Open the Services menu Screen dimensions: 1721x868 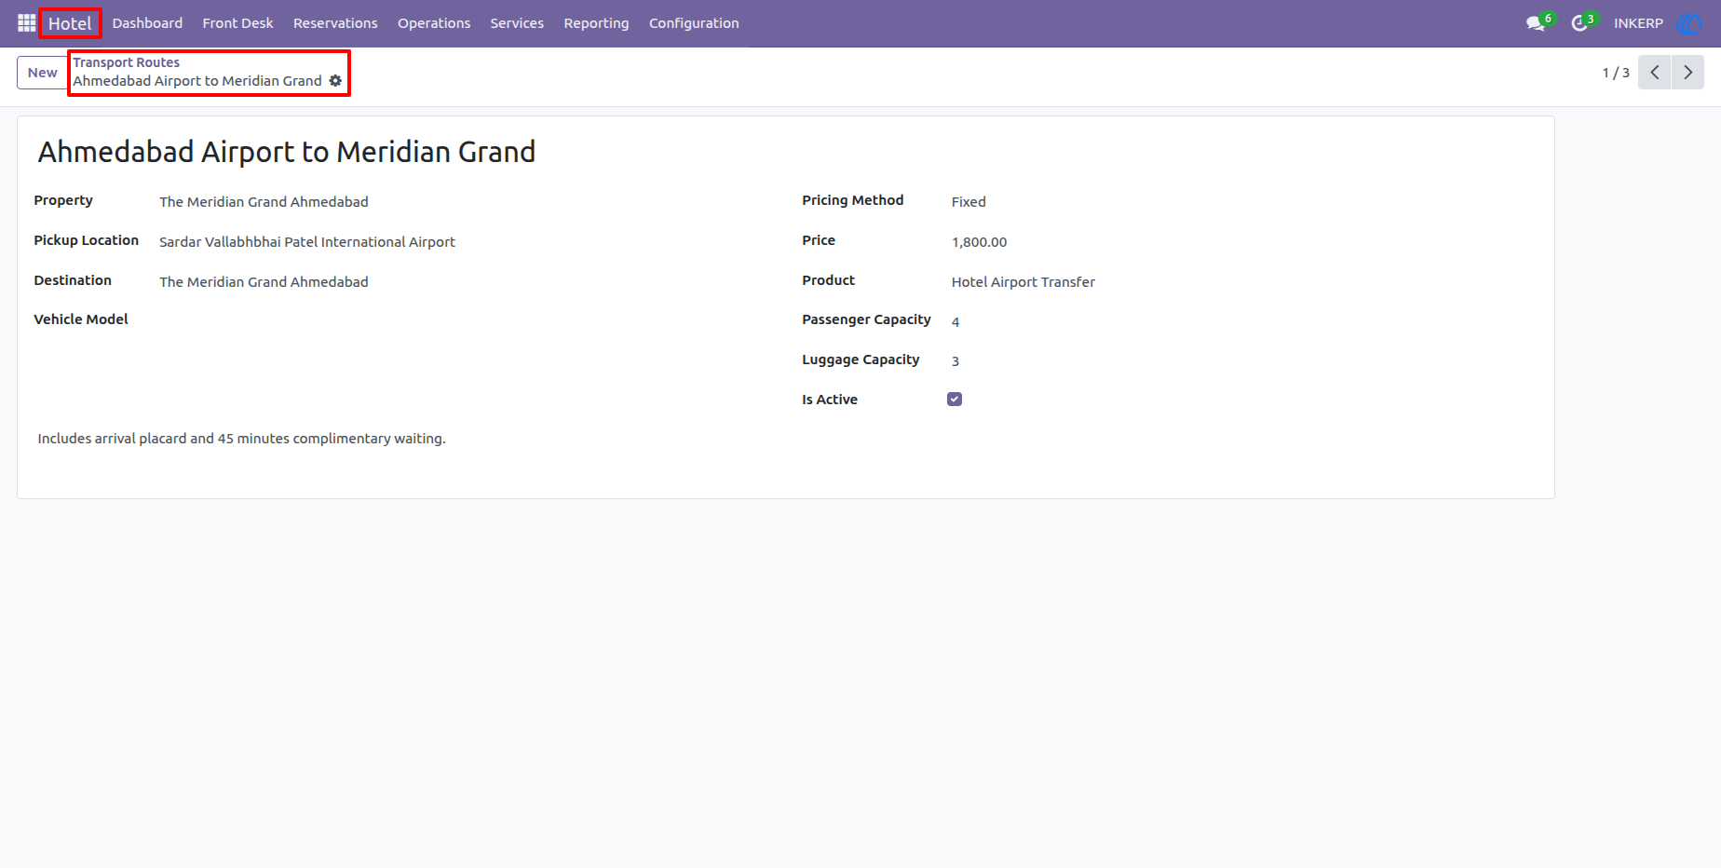517,23
